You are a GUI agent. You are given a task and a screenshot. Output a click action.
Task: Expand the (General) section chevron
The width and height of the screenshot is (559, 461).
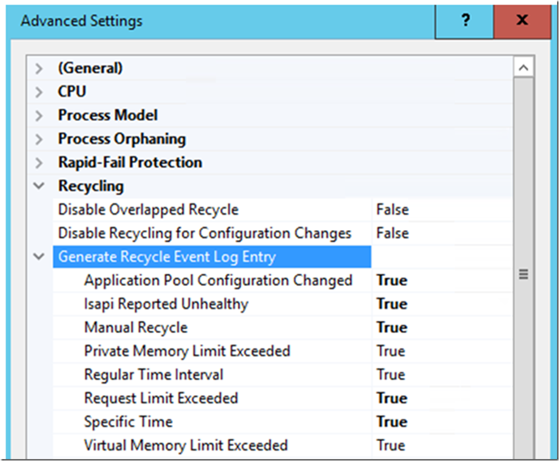click(39, 69)
